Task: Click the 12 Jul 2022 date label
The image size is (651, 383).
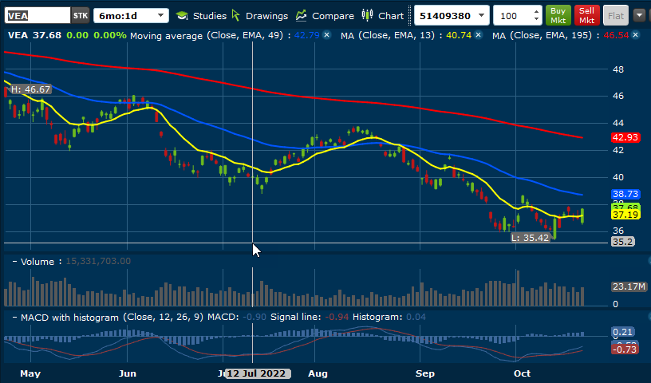Action: [257, 373]
